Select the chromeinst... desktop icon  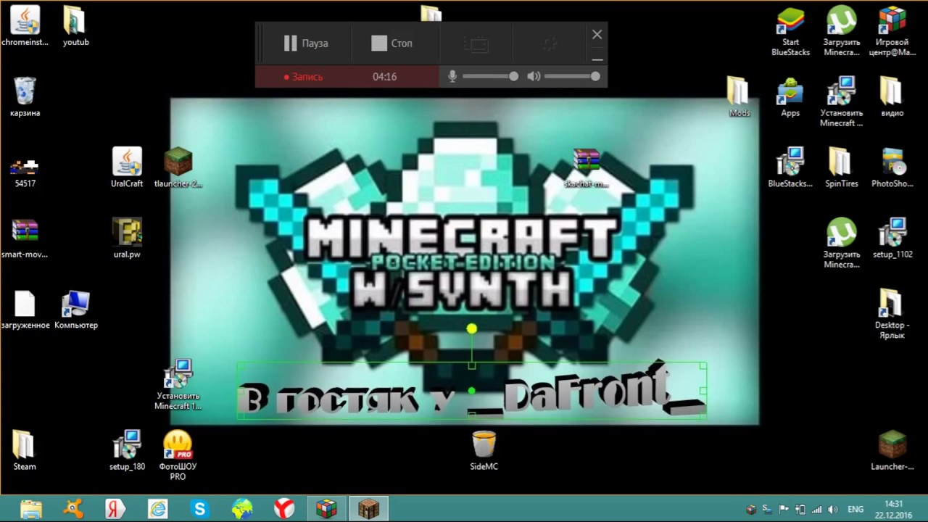click(x=25, y=27)
